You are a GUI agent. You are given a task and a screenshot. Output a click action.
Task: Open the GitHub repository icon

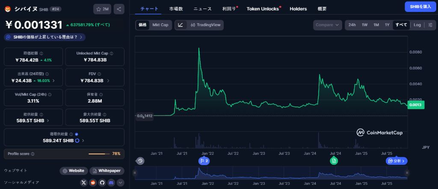pyautogui.click(x=102, y=183)
